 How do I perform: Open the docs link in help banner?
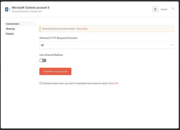tap(82, 29)
